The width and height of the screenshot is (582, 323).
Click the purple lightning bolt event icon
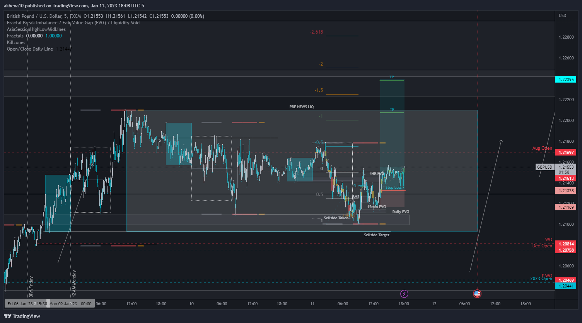point(404,294)
